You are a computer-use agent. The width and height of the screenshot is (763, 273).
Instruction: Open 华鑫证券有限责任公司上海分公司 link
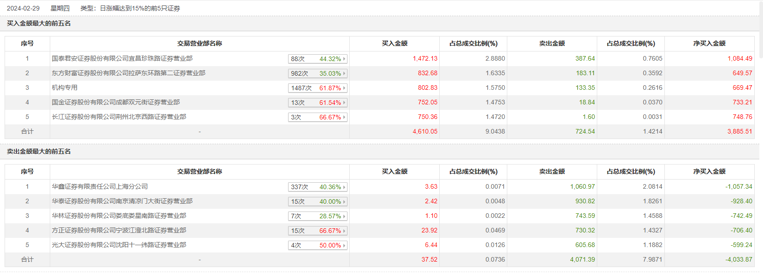point(100,186)
